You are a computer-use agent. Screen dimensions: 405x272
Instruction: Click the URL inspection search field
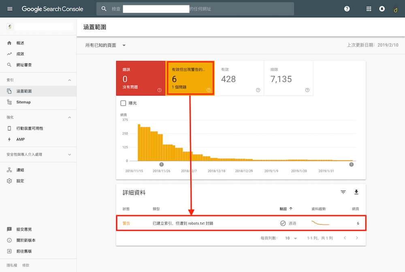(194, 9)
